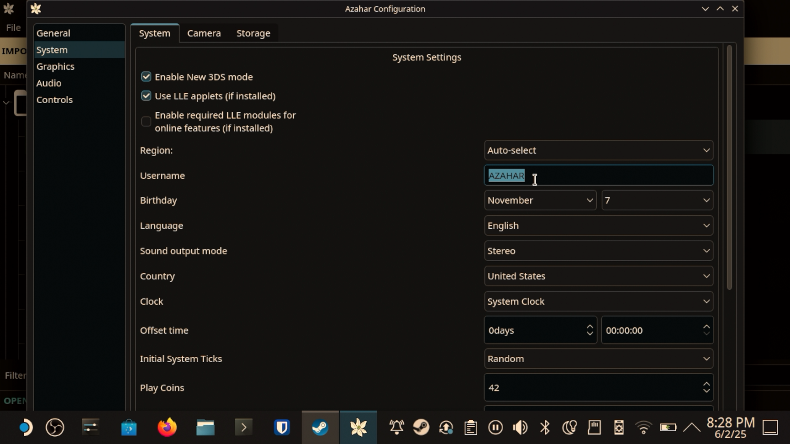This screenshot has height=444, width=790.
Task: Switch to Steam in the taskbar
Action: 320,428
